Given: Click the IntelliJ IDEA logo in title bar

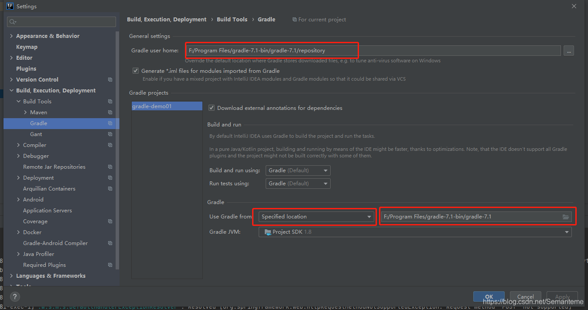Looking at the screenshot, I should click(10, 6).
